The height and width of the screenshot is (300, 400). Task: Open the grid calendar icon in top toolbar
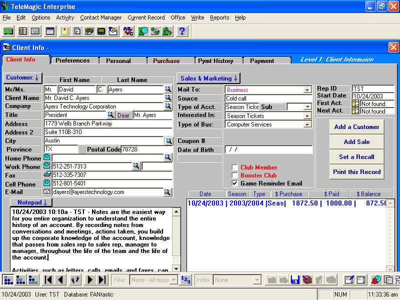(49, 31)
